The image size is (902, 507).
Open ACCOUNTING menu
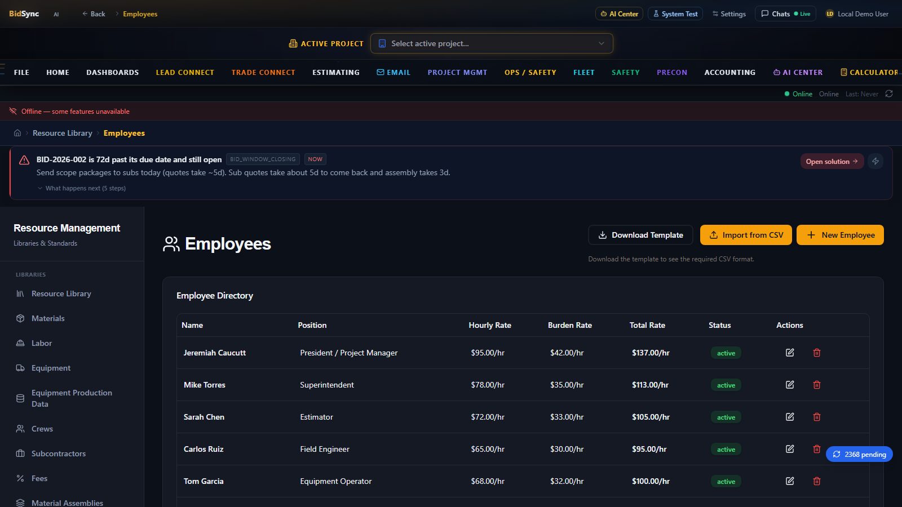coord(730,72)
